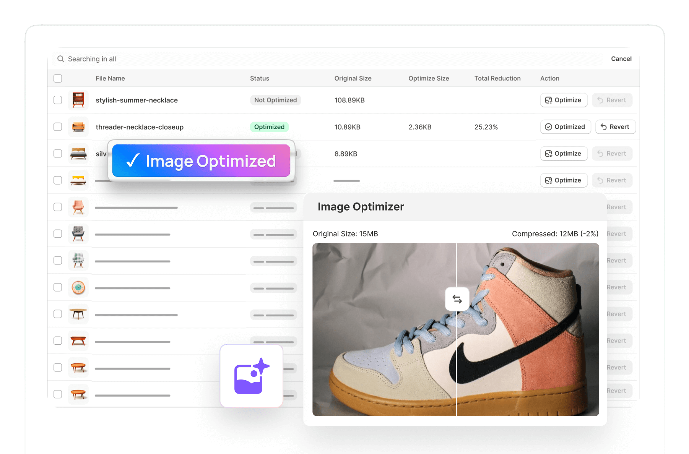Click the round wall clock thumbnail icon
Viewport: 689px width, 454px height.
78,287
